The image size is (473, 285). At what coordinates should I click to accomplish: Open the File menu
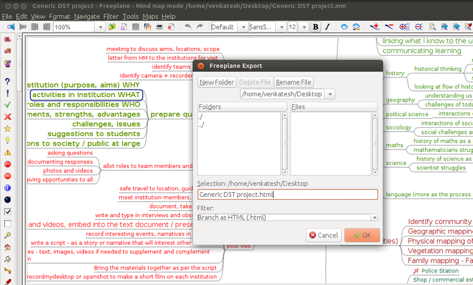point(7,17)
